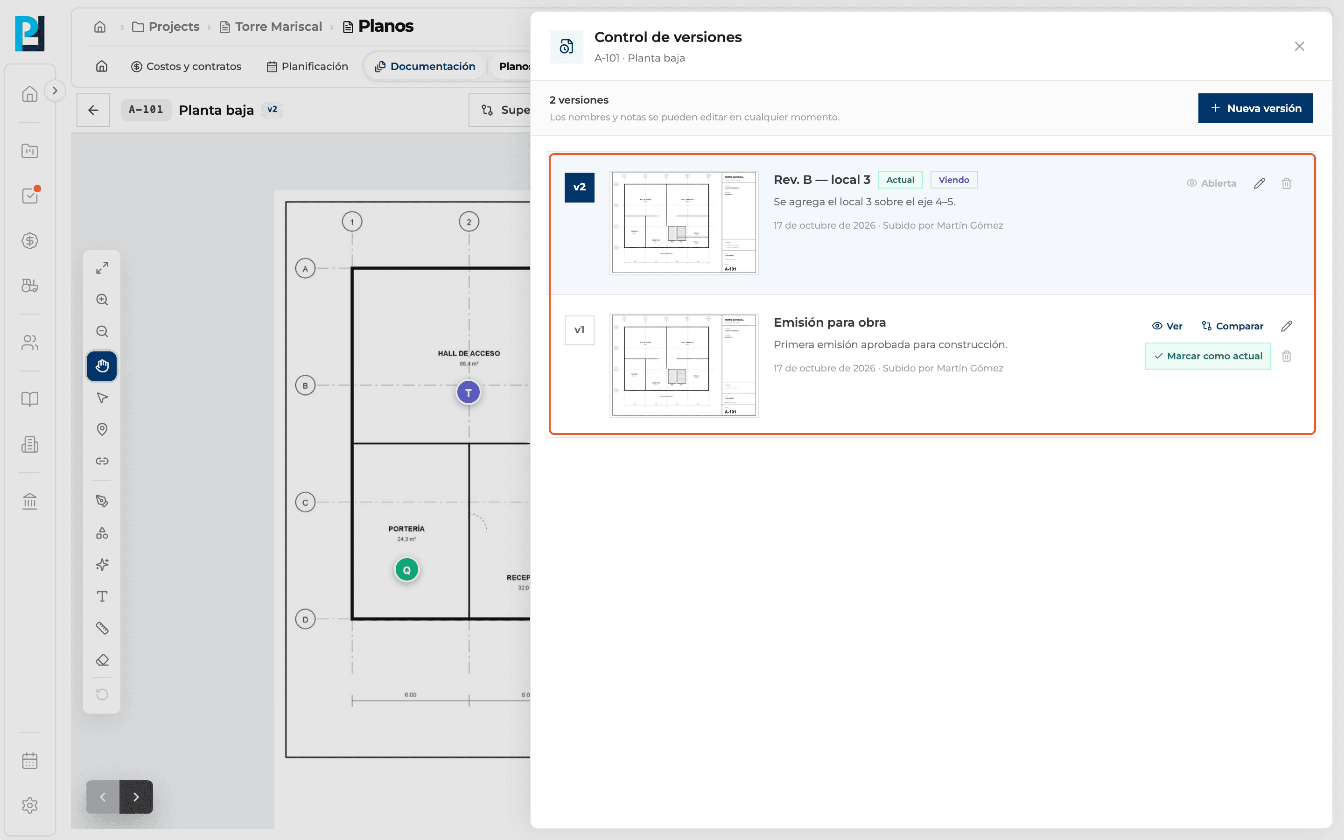Choose the eraser tool
This screenshot has height=840, width=1344.
point(102,660)
